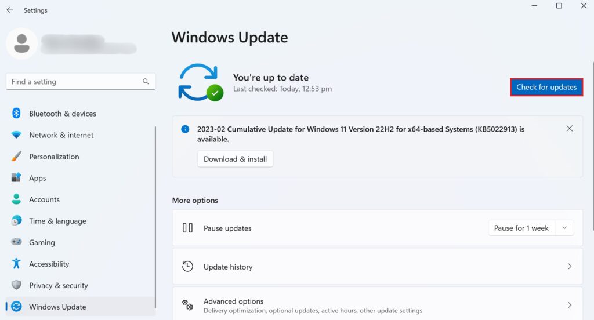Minimize the Settings window
The height and width of the screenshot is (320, 594).
pos(534,6)
